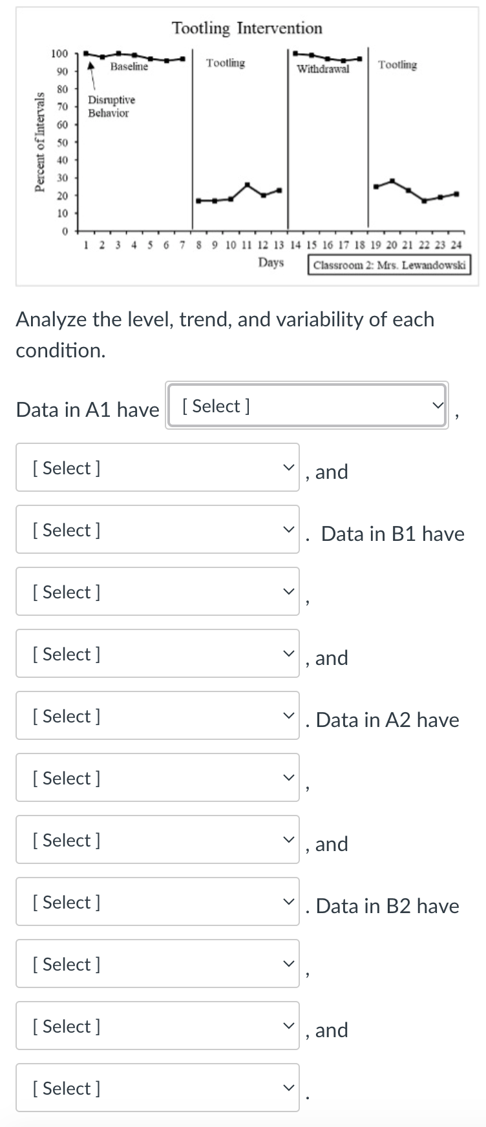486x1127 pixels.
Task: Open the first Select dropdown for A2 data
Action: pyautogui.click(x=157, y=777)
